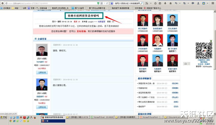Launch Chrome from quick launch icons

pos(11,121)
